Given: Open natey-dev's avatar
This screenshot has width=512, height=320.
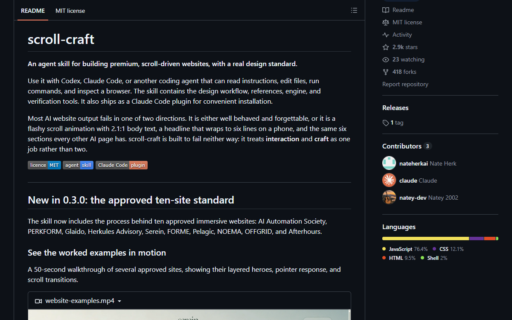Looking at the screenshot, I should coord(389,197).
